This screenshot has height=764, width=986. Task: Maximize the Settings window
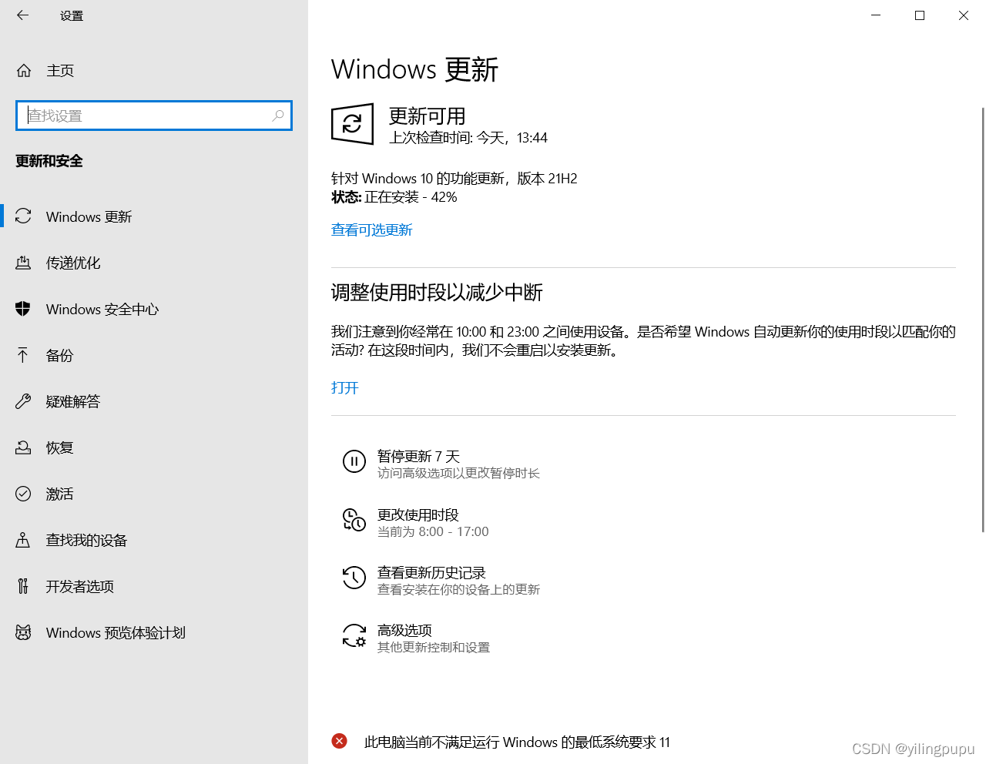click(920, 15)
